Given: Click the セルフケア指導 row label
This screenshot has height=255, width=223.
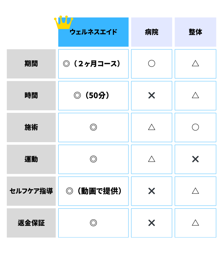Looking at the screenshot, I should pyautogui.click(x=31, y=191).
